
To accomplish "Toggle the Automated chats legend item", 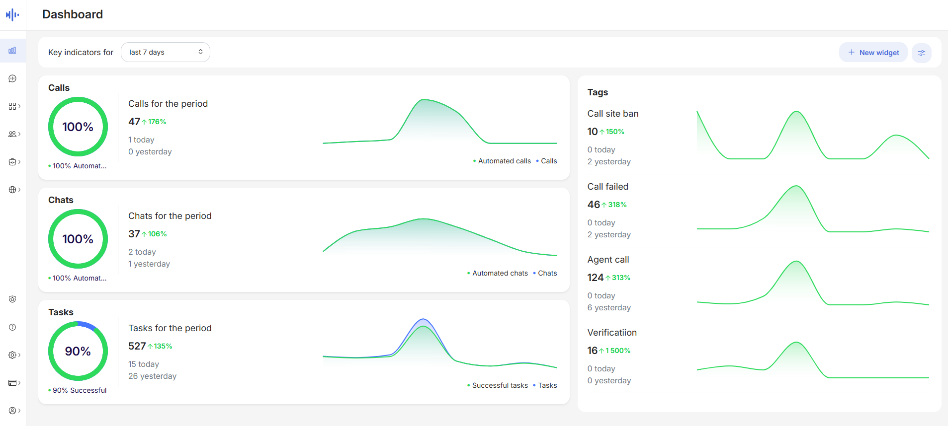I will (x=498, y=273).
